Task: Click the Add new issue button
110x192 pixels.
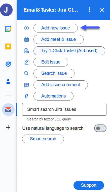Action: [56, 28]
